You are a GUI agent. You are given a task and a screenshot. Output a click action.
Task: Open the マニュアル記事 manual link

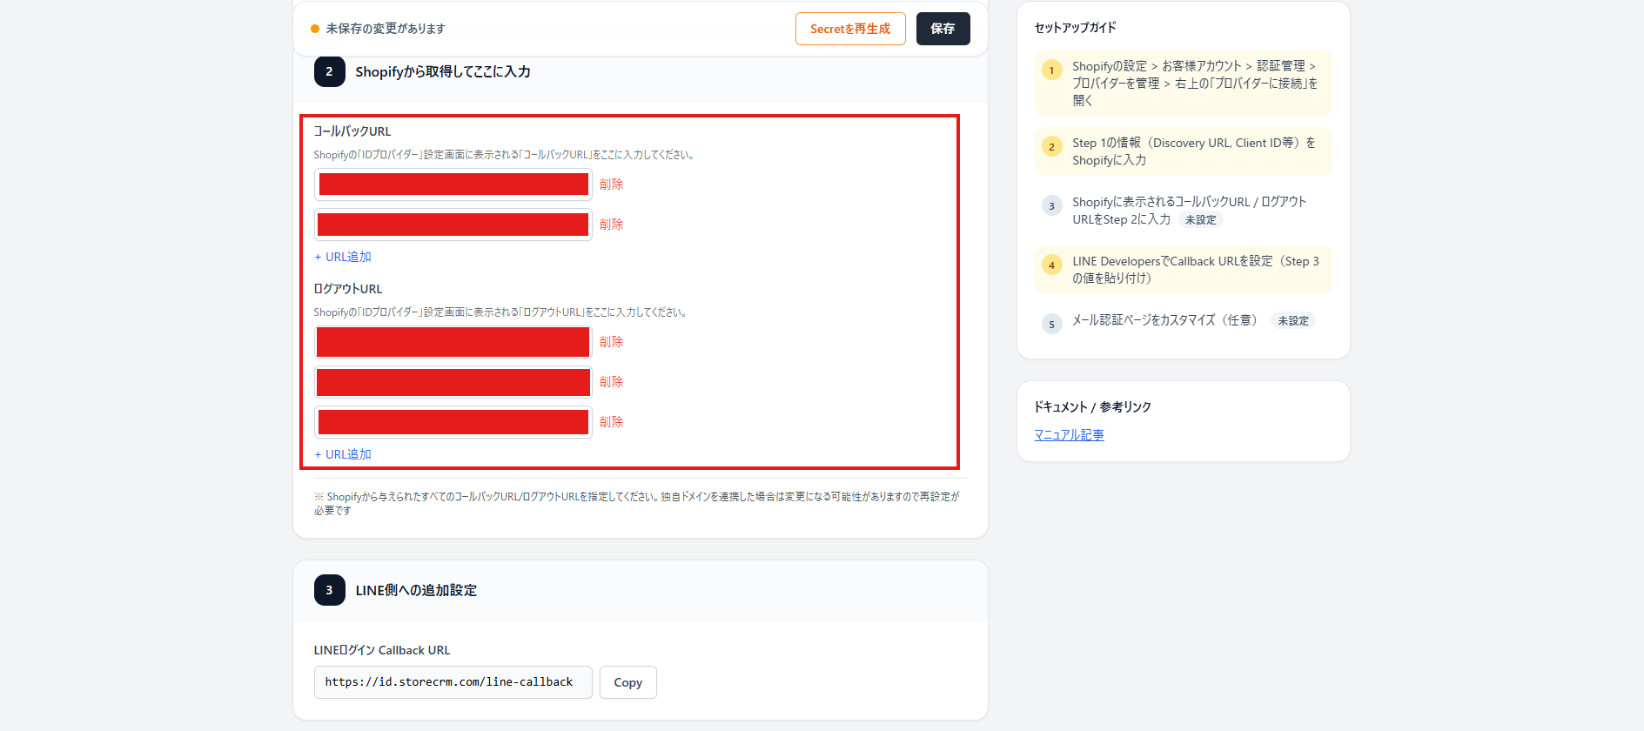(x=1069, y=435)
